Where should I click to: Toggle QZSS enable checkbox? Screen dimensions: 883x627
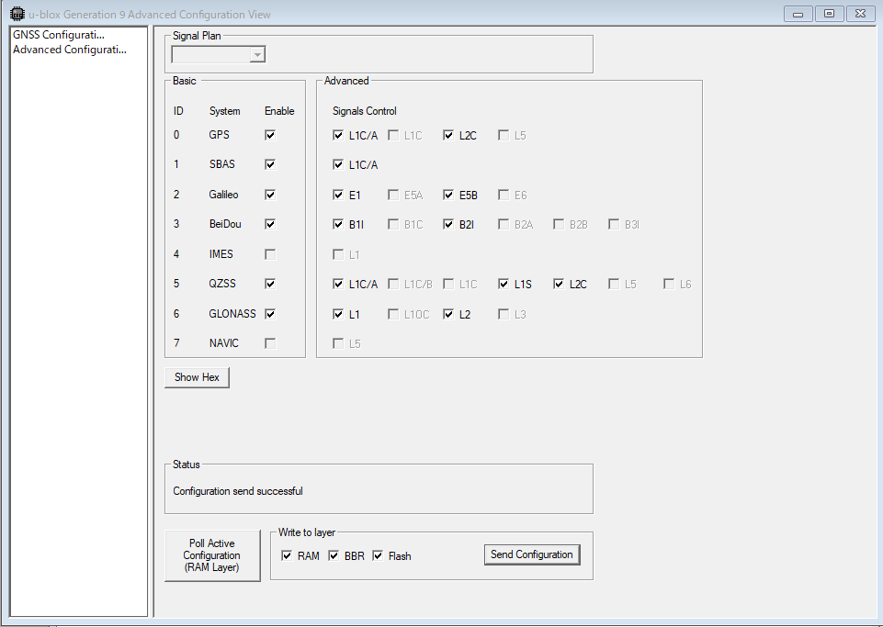270,284
